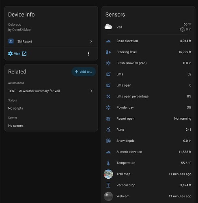Click the Add to... button
The image size is (198, 203).
coord(84,72)
